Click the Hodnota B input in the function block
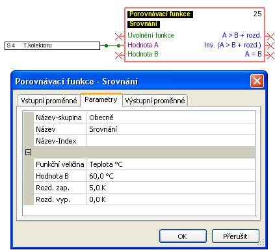Viewport: 275px width, 252px height. coord(143,54)
